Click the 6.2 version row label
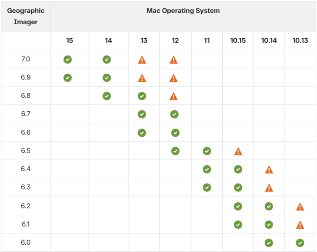The width and height of the screenshot is (317, 252). coord(26,206)
